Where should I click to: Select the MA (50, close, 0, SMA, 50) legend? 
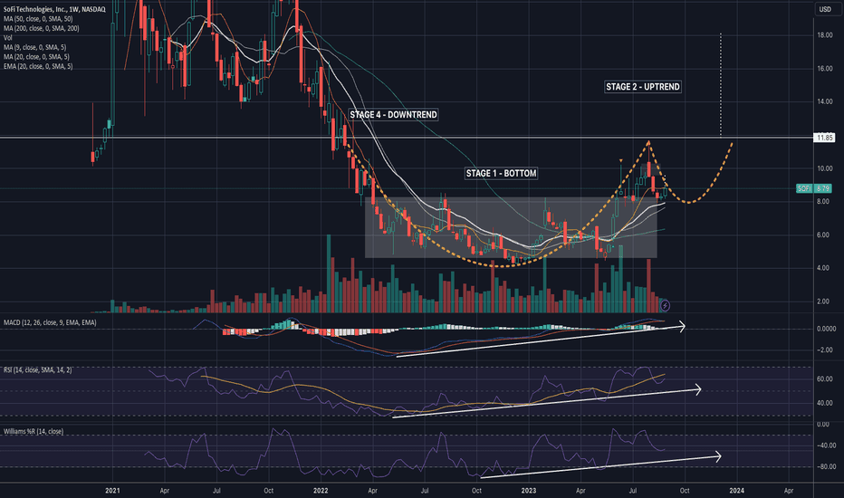38,19
